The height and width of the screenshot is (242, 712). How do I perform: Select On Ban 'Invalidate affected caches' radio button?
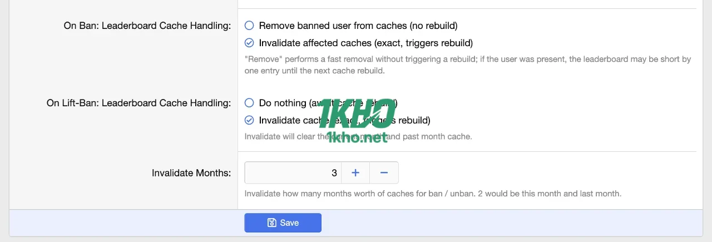click(249, 43)
